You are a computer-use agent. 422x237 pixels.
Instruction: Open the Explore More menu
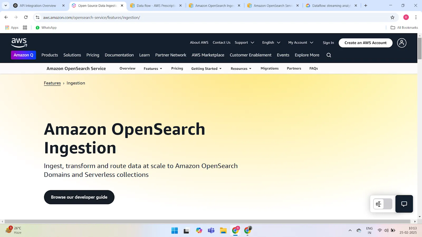coord(307,55)
